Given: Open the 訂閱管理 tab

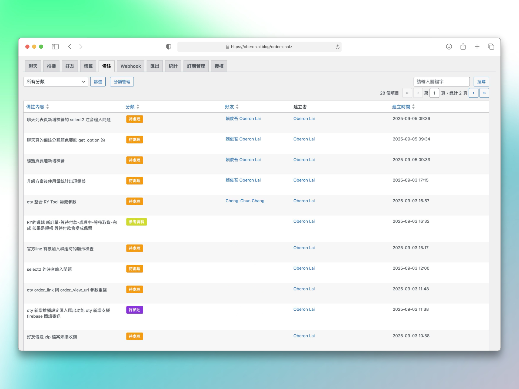Looking at the screenshot, I should [x=196, y=66].
